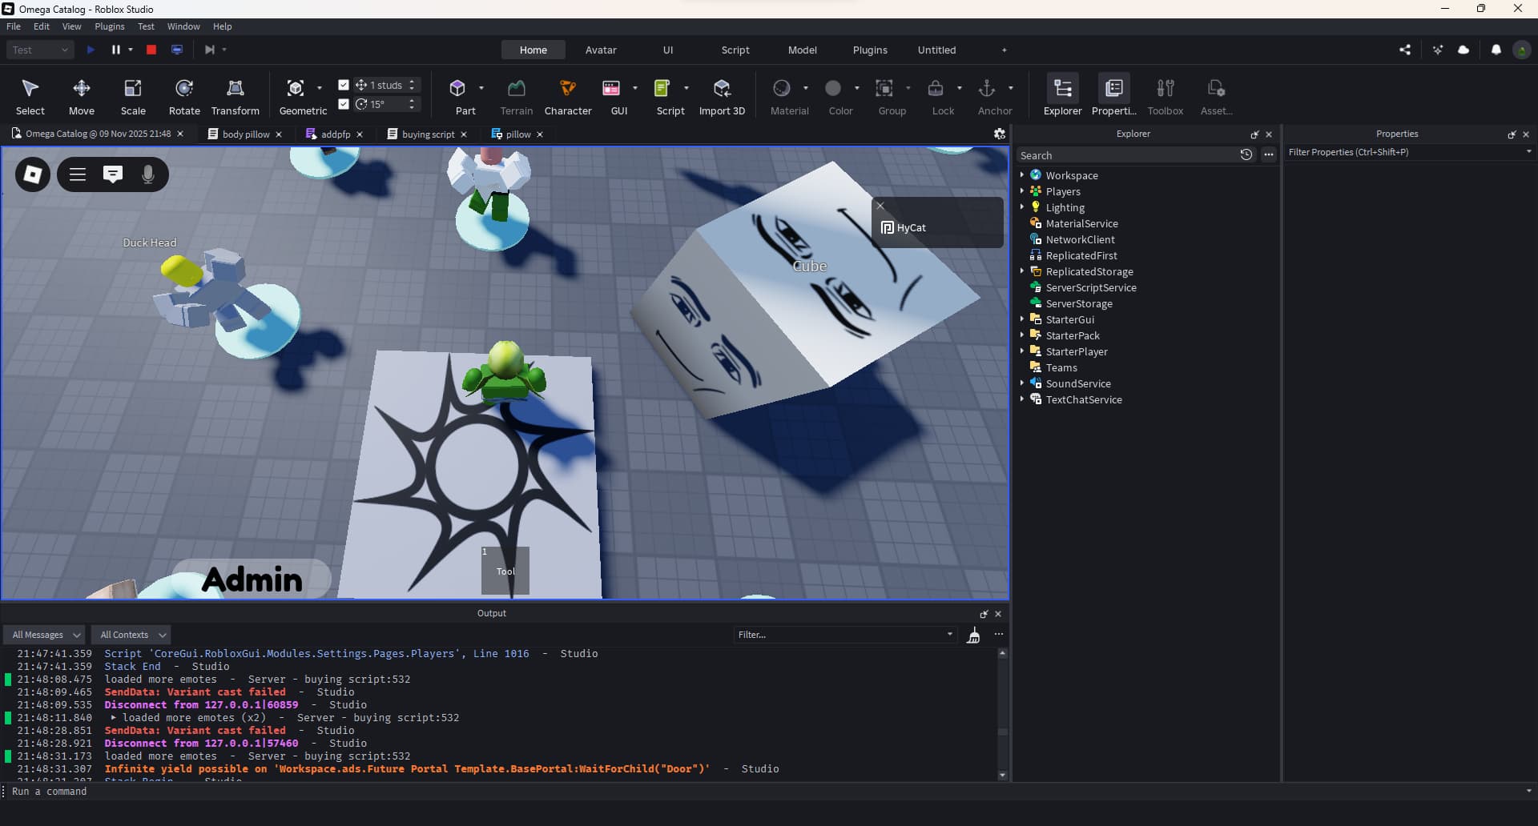Expand the StarterGui node
Viewport: 1538px width, 826px height.
point(1022,319)
